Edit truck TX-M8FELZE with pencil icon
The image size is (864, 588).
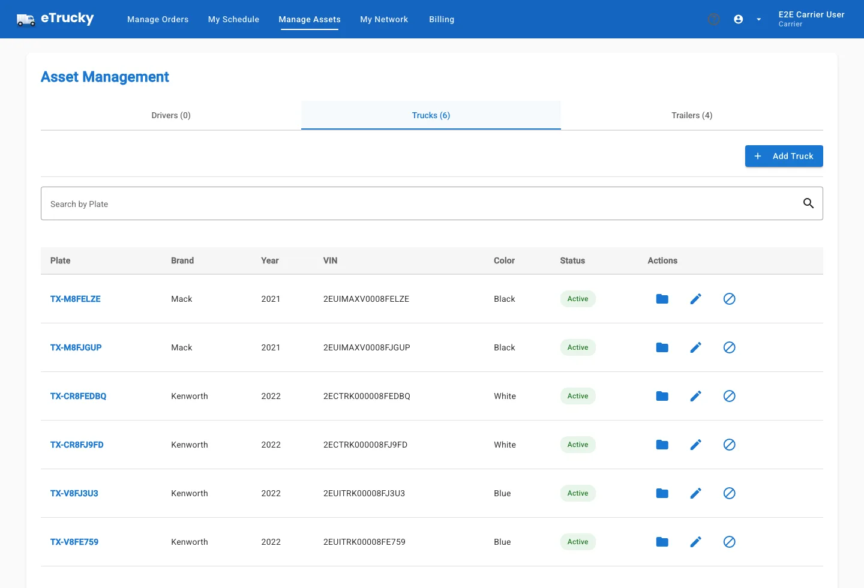click(x=696, y=299)
